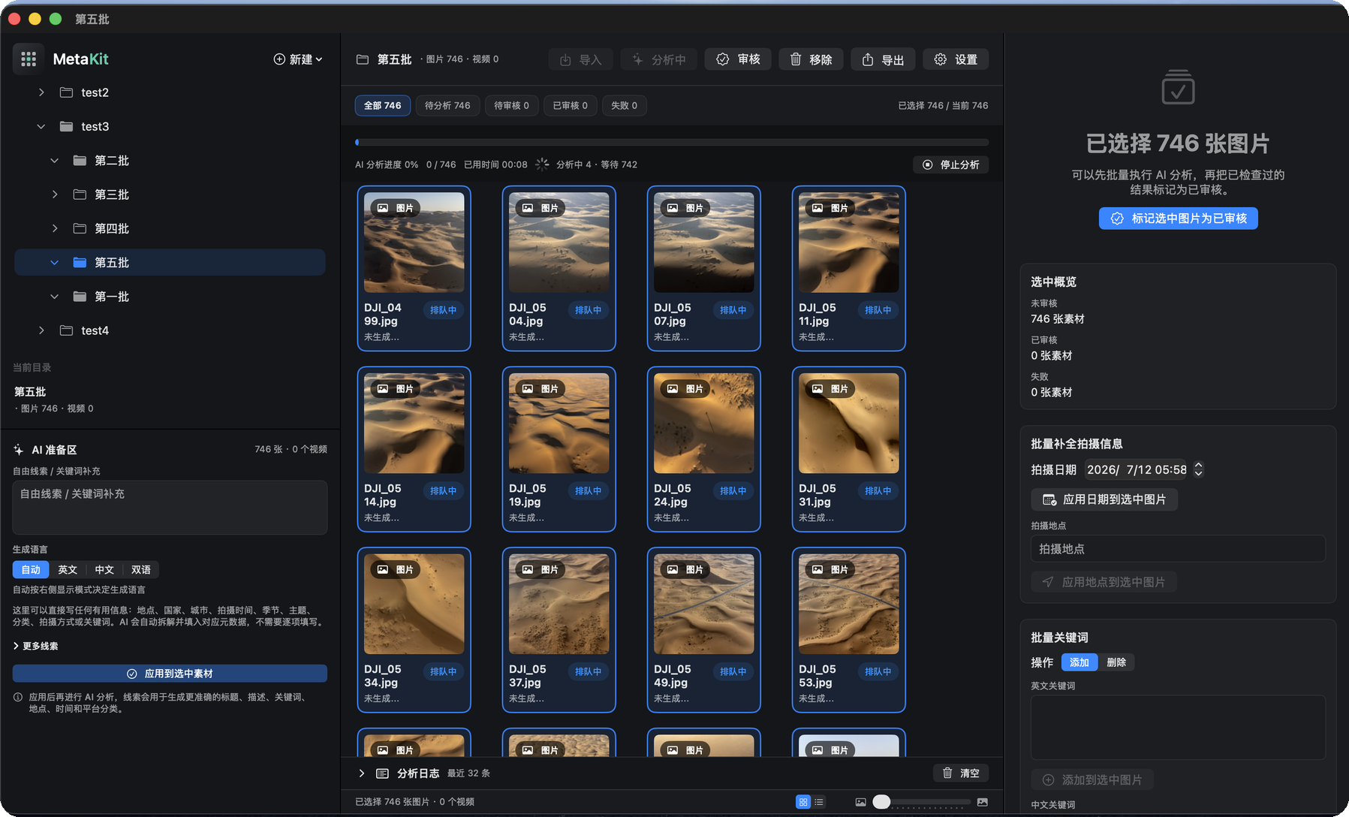Viewport: 1349px width, 817px height.
Task: Click 应用日期到选中图片 button
Action: tap(1104, 499)
